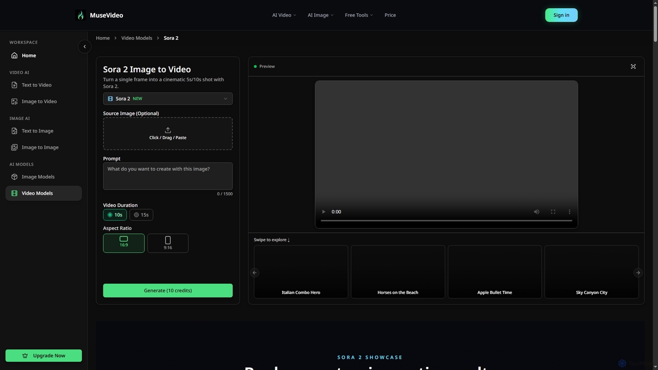658x370 pixels.
Task: Click the upload icon in the source image area
Action: point(168,130)
